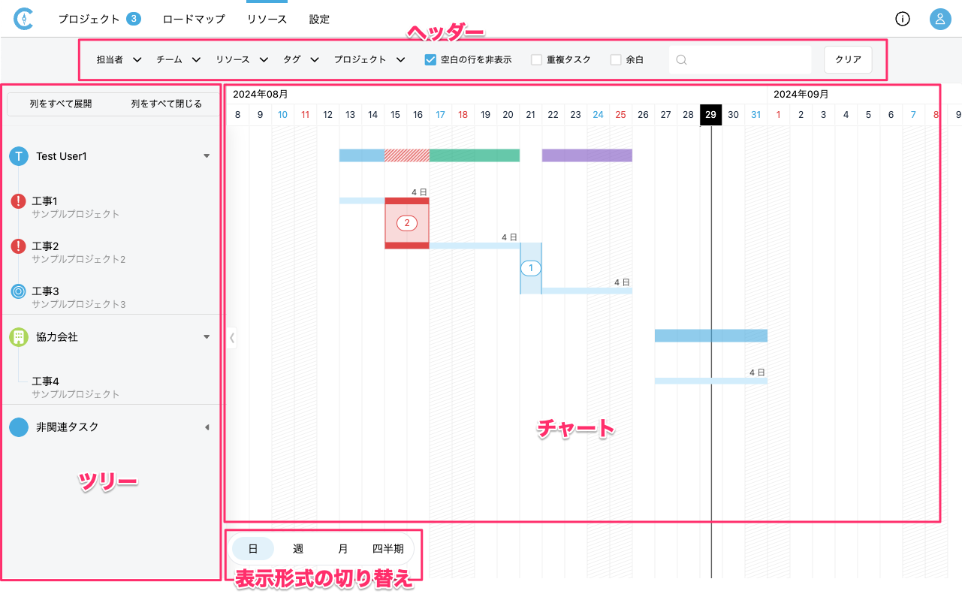Open the user profile avatar
Screen dimensions: 962x594
tap(940, 20)
